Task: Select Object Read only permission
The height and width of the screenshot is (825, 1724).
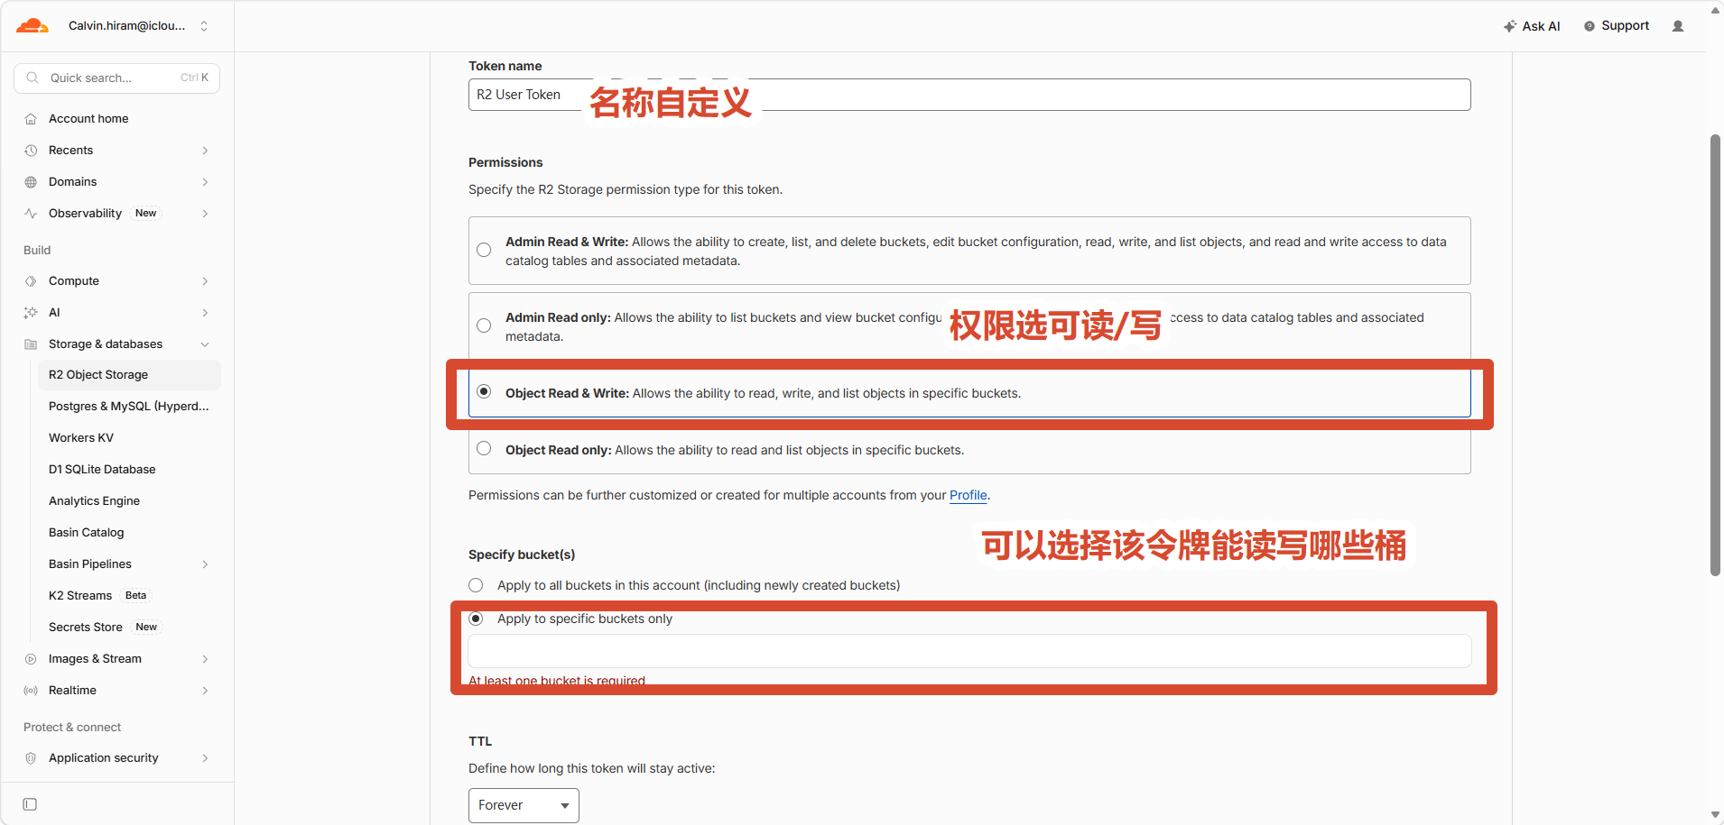Action: [x=484, y=449]
